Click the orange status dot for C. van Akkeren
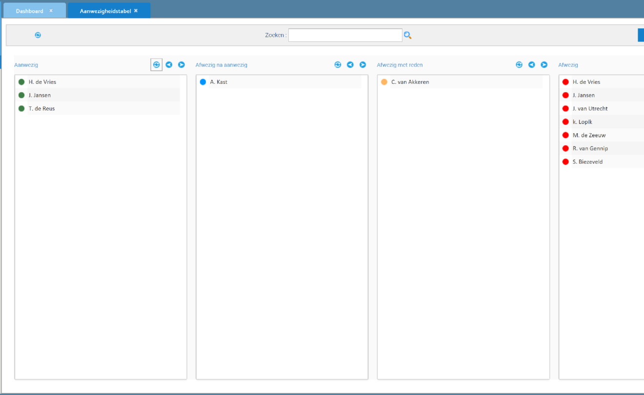The width and height of the screenshot is (644, 395). coord(384,82)
